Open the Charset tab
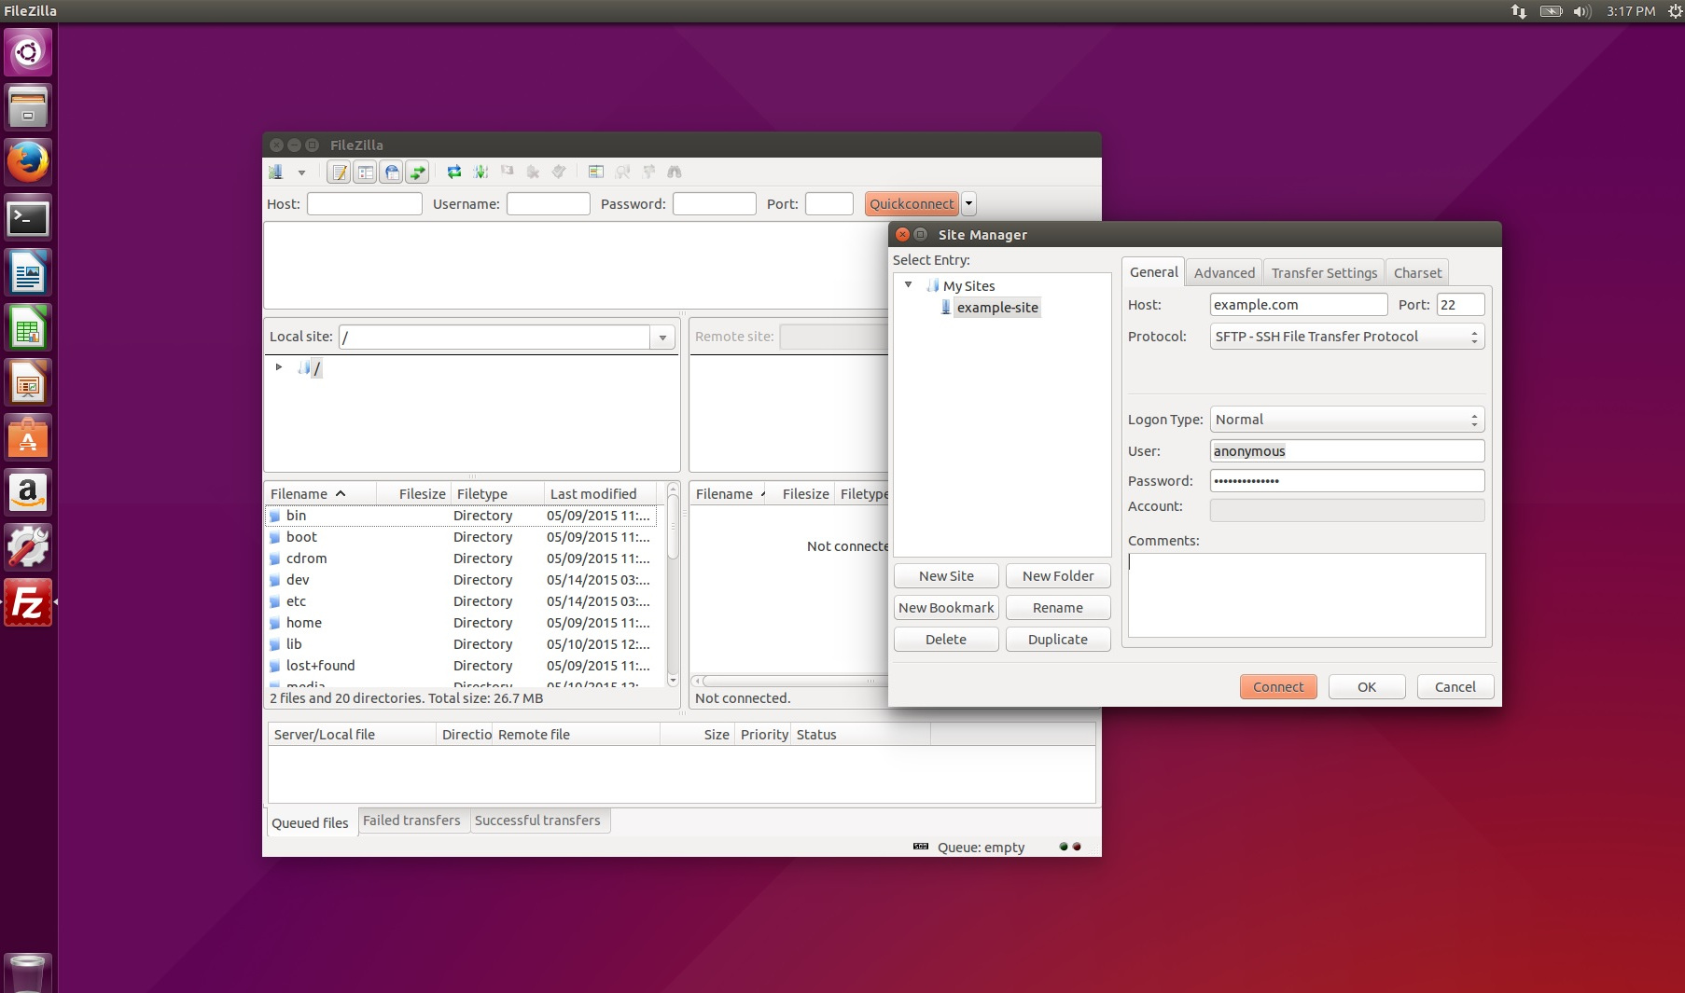The height and width of the screenshot is (993, 1685). pyautogui.click(x=1417, y=273)
